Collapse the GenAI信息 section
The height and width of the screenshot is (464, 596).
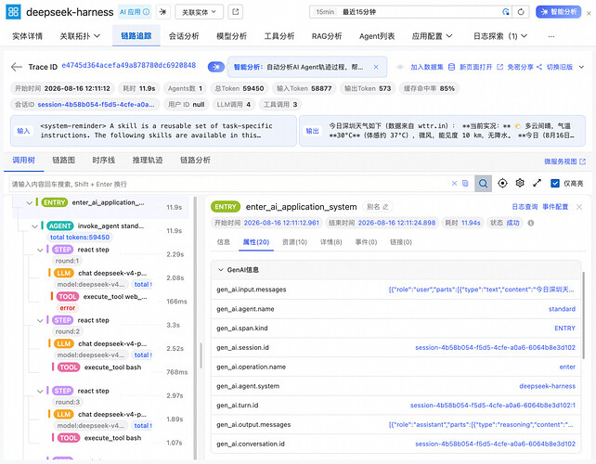coord(220,270)
